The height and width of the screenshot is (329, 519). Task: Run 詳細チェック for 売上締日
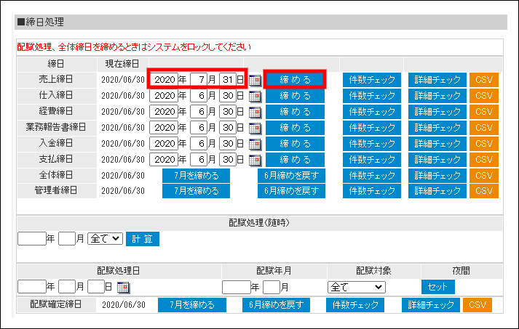pyautogui.click(x=437, y=80)
